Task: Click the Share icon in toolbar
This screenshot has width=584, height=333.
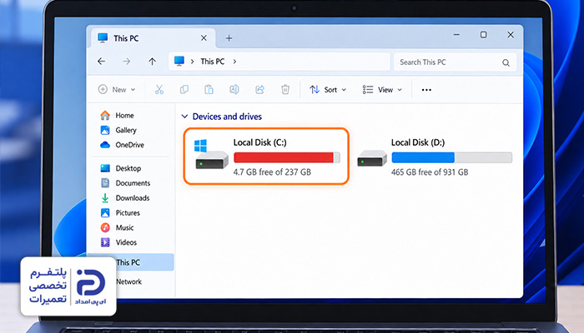Action: (259, 90)
